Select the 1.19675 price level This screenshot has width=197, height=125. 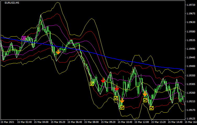coord(191,13)
